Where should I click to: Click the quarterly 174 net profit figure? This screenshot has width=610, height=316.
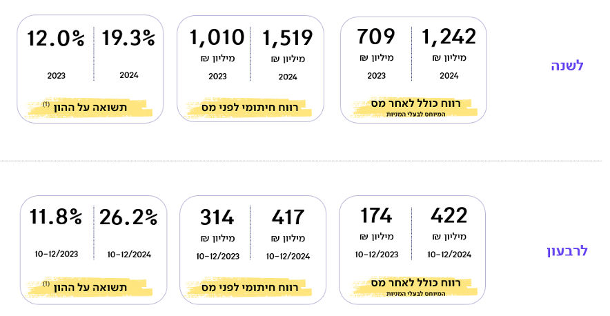(376, 215)
